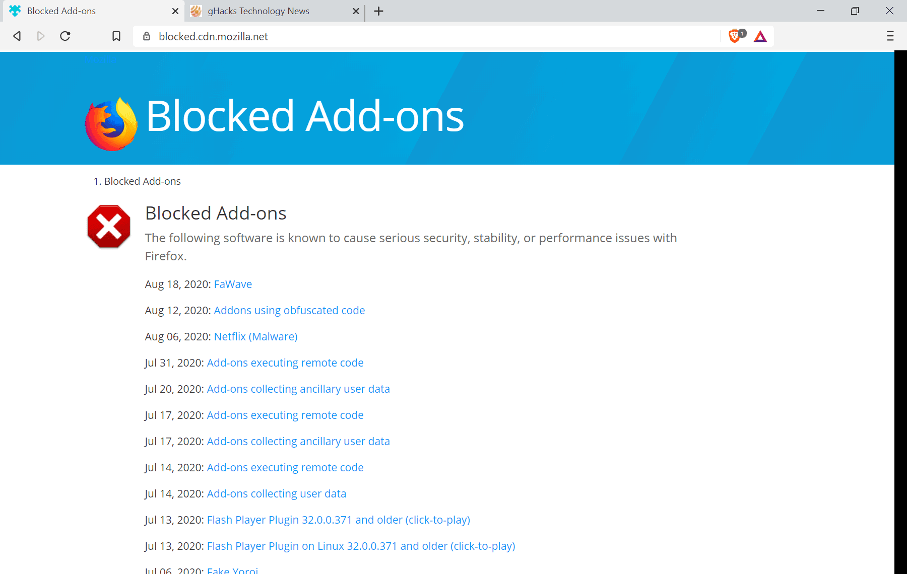
Task: Open the browser hamburger menu
Action: [890, 36]
